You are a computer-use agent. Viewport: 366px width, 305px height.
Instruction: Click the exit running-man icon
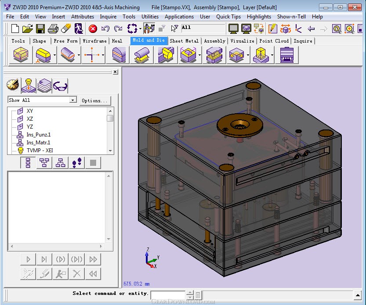click(79, 29)
